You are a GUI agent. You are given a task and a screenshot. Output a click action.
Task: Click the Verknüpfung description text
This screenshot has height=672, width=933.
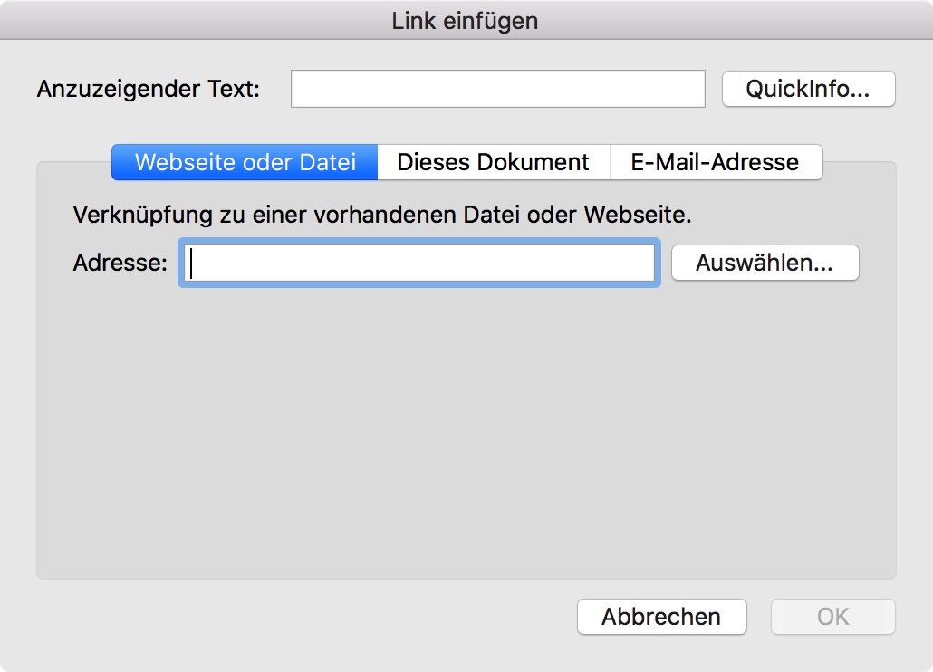(x=382, y=216)
